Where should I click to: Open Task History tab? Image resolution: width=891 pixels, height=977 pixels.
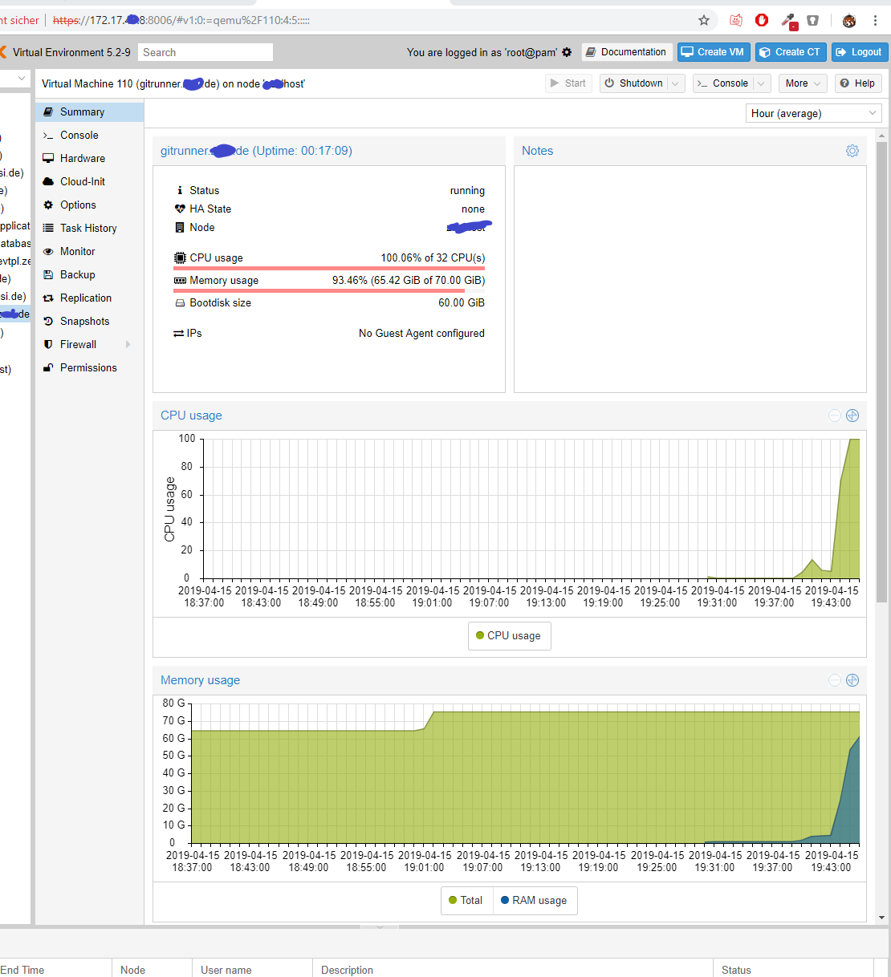coord(89,228)
